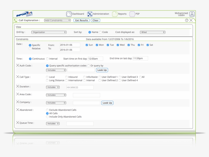Image resolution: width=209 pixels, height=157 pixels.
Task: Open the Cost displayed as Billed dropdown
Action: click(152, 32)
